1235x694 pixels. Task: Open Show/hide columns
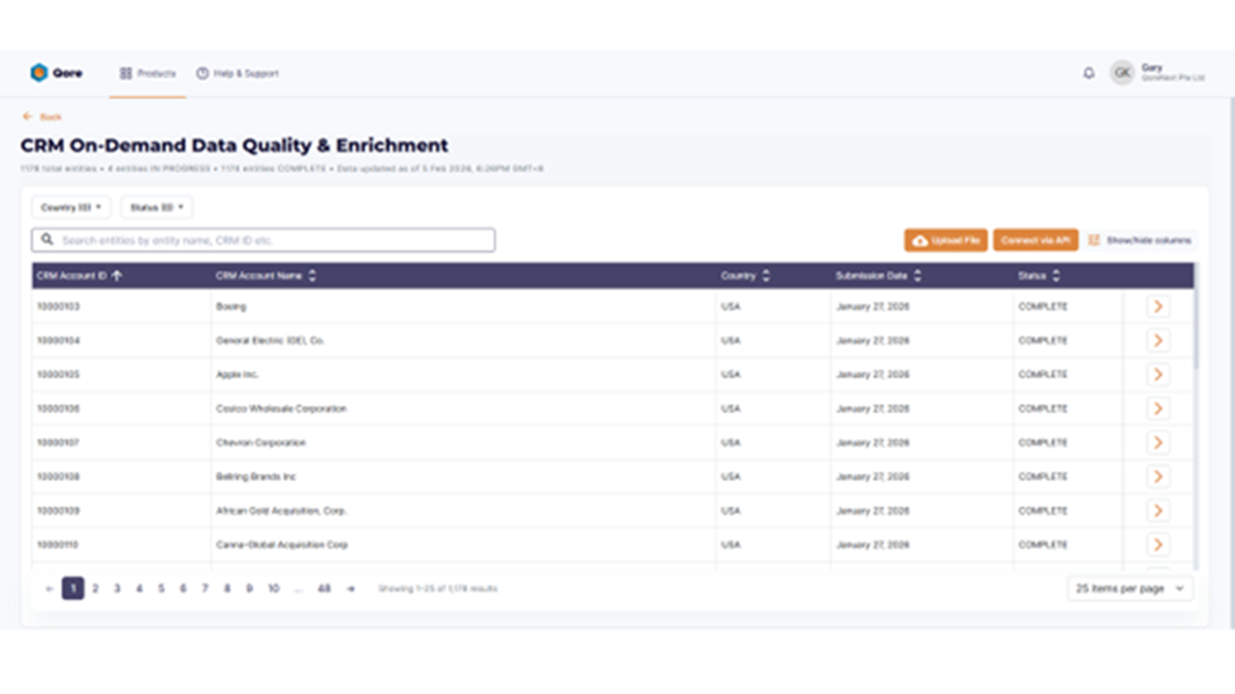tap(1139, 240)
